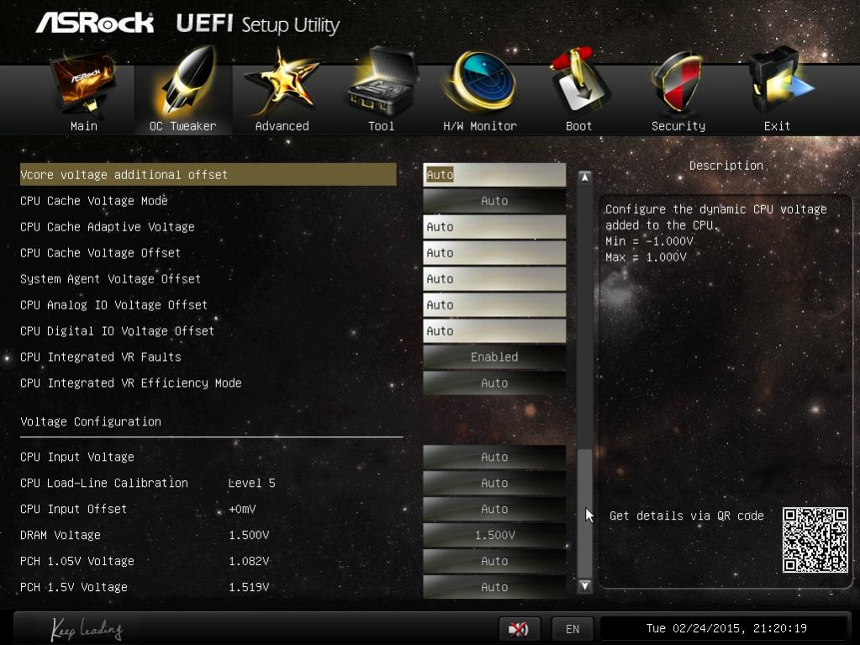Switch to the Security tab label
Screen dimensions: 860x645
678,126
